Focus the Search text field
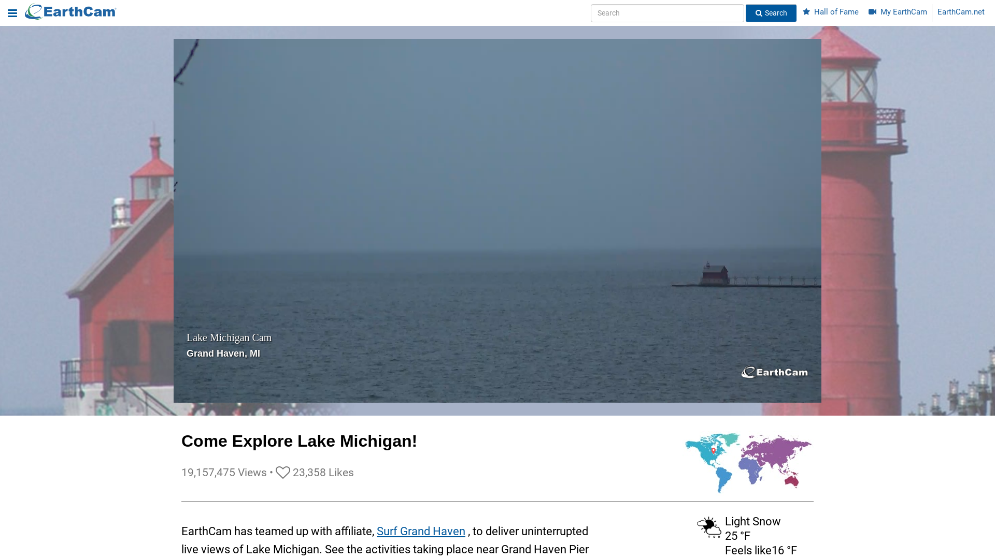Screen dimensions: 995x559 (x=667, y=13)
